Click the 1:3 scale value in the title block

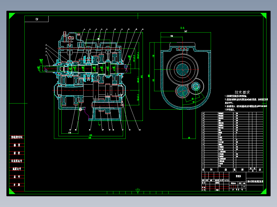244,187
